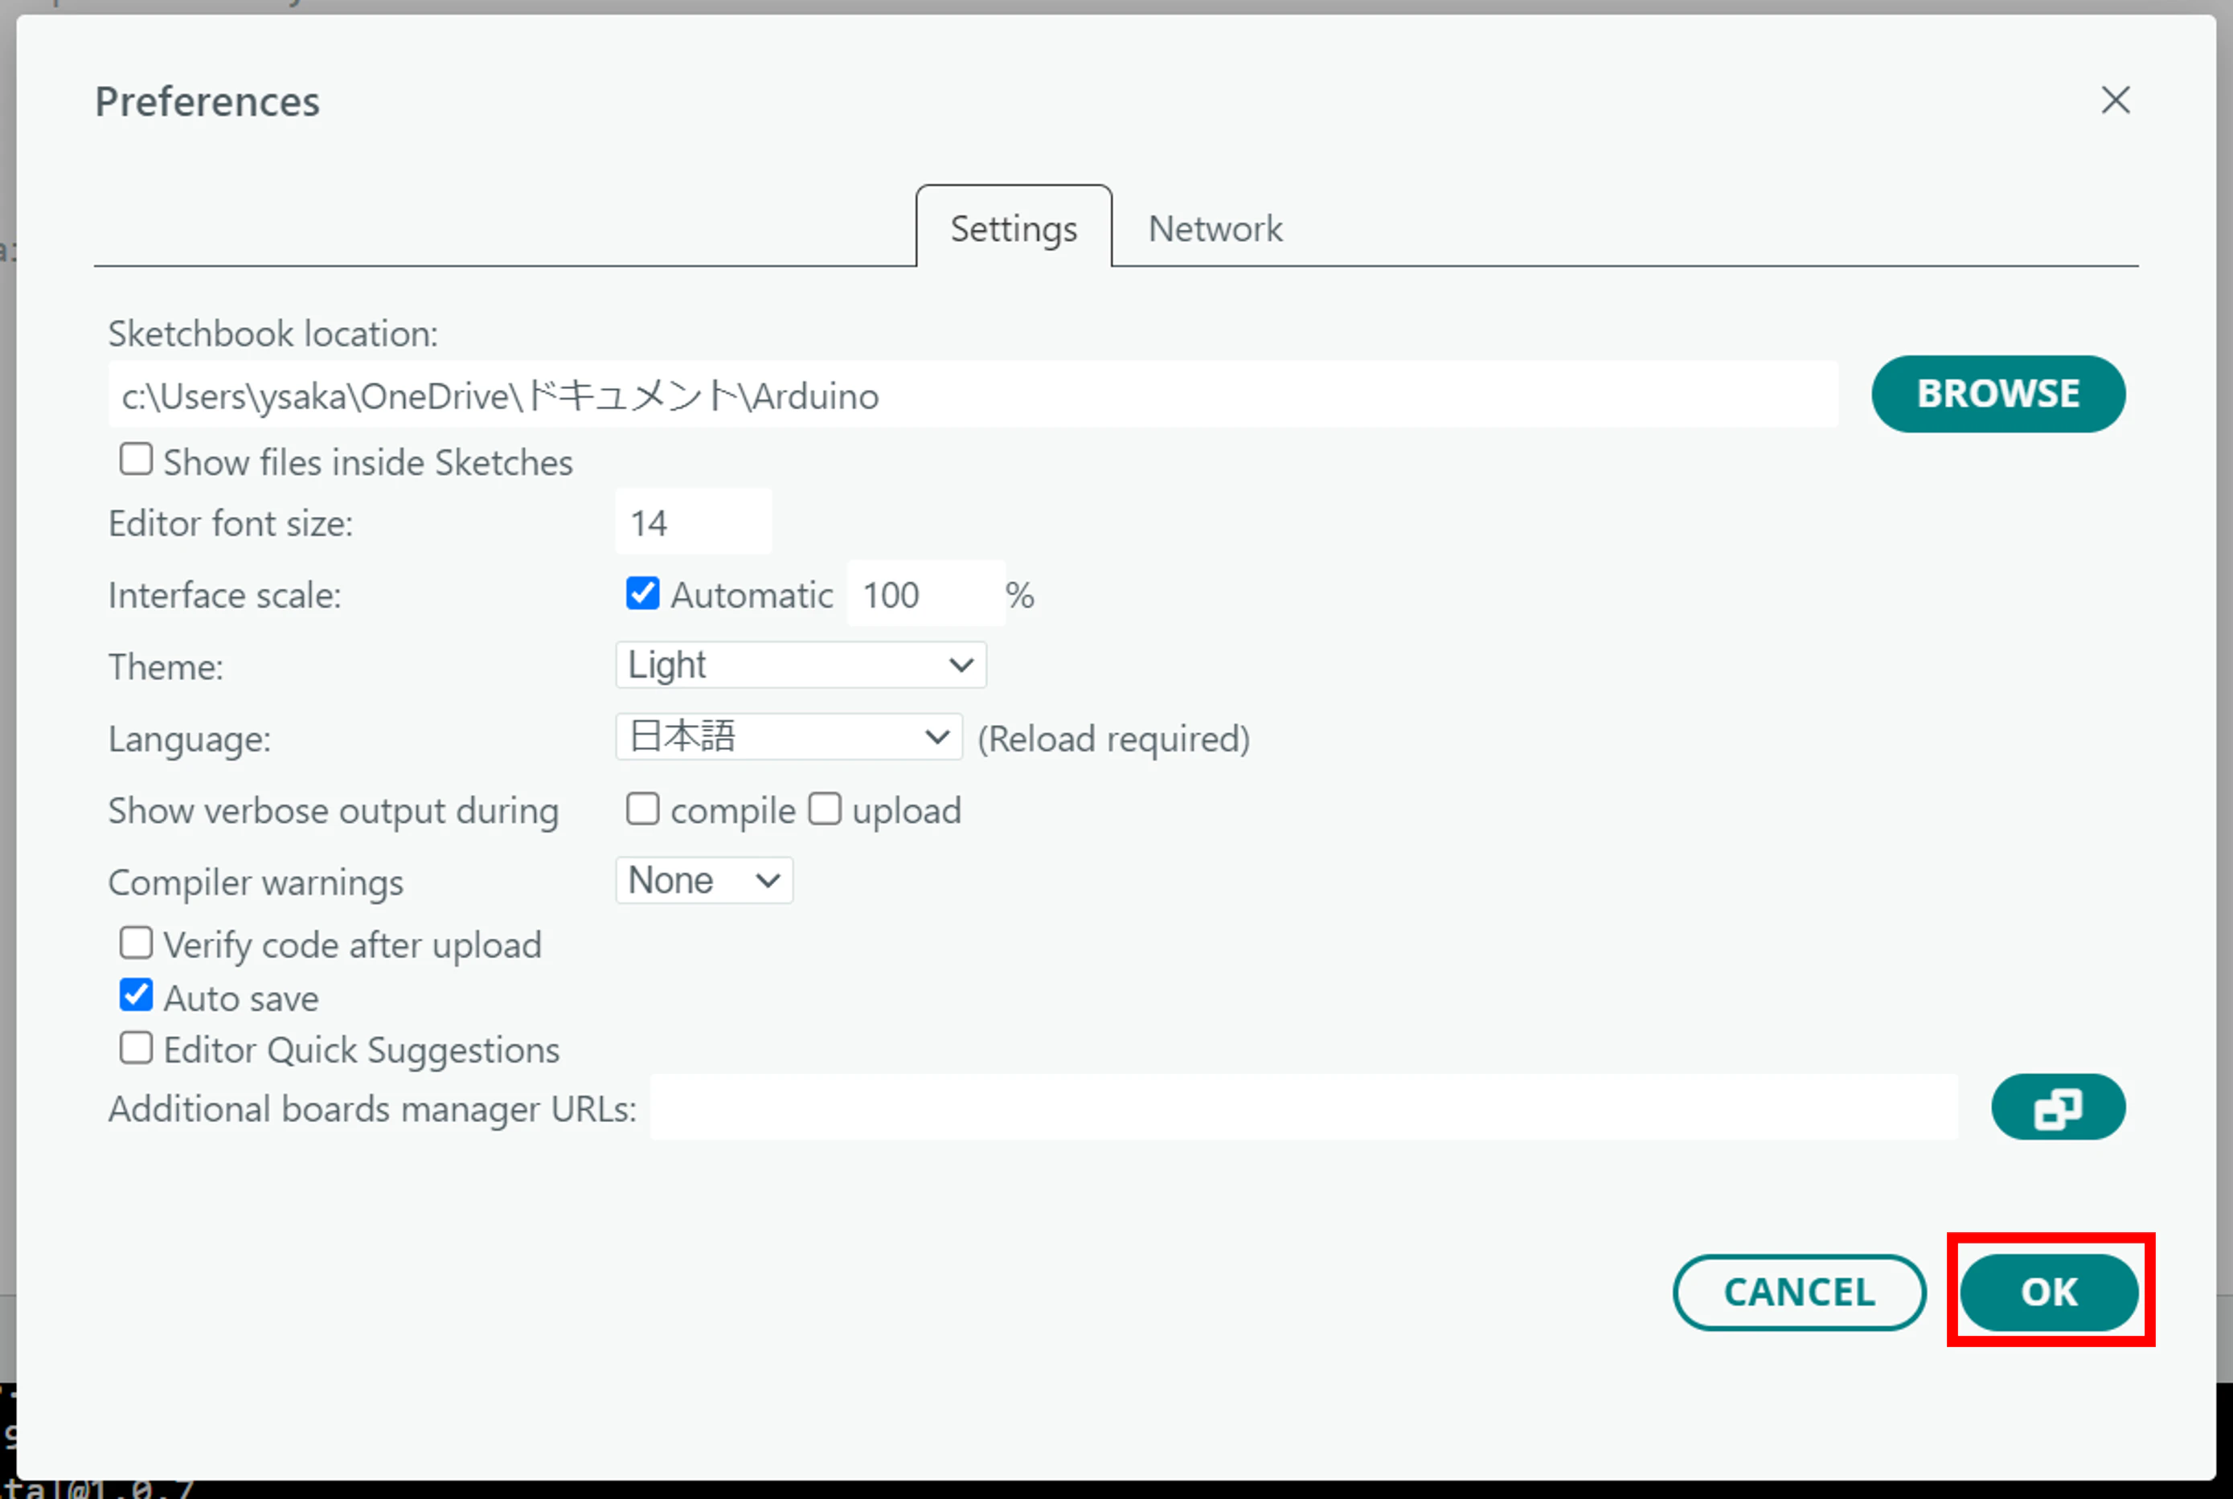Enable Show files inside Sketches checkbox
Viewport: 2233px width, 1499px height.
coord(136,460)
